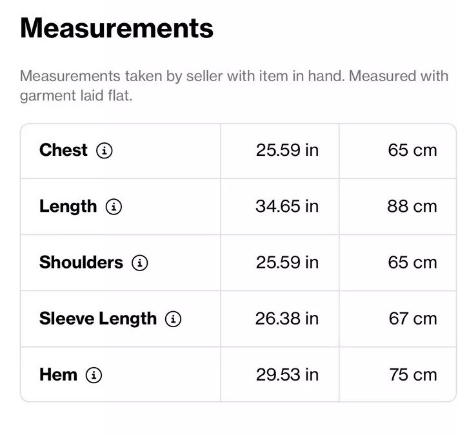This screenshot has width=458, height=436.
Task: Click the Length row label
Action: pos(68,206)
